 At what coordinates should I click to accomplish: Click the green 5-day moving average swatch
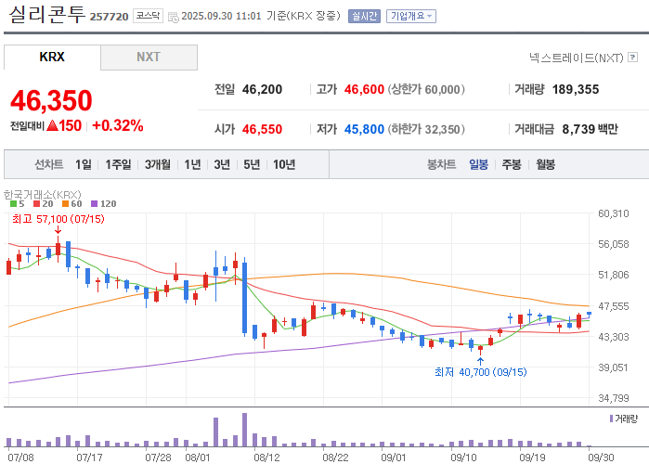[13, 203]
